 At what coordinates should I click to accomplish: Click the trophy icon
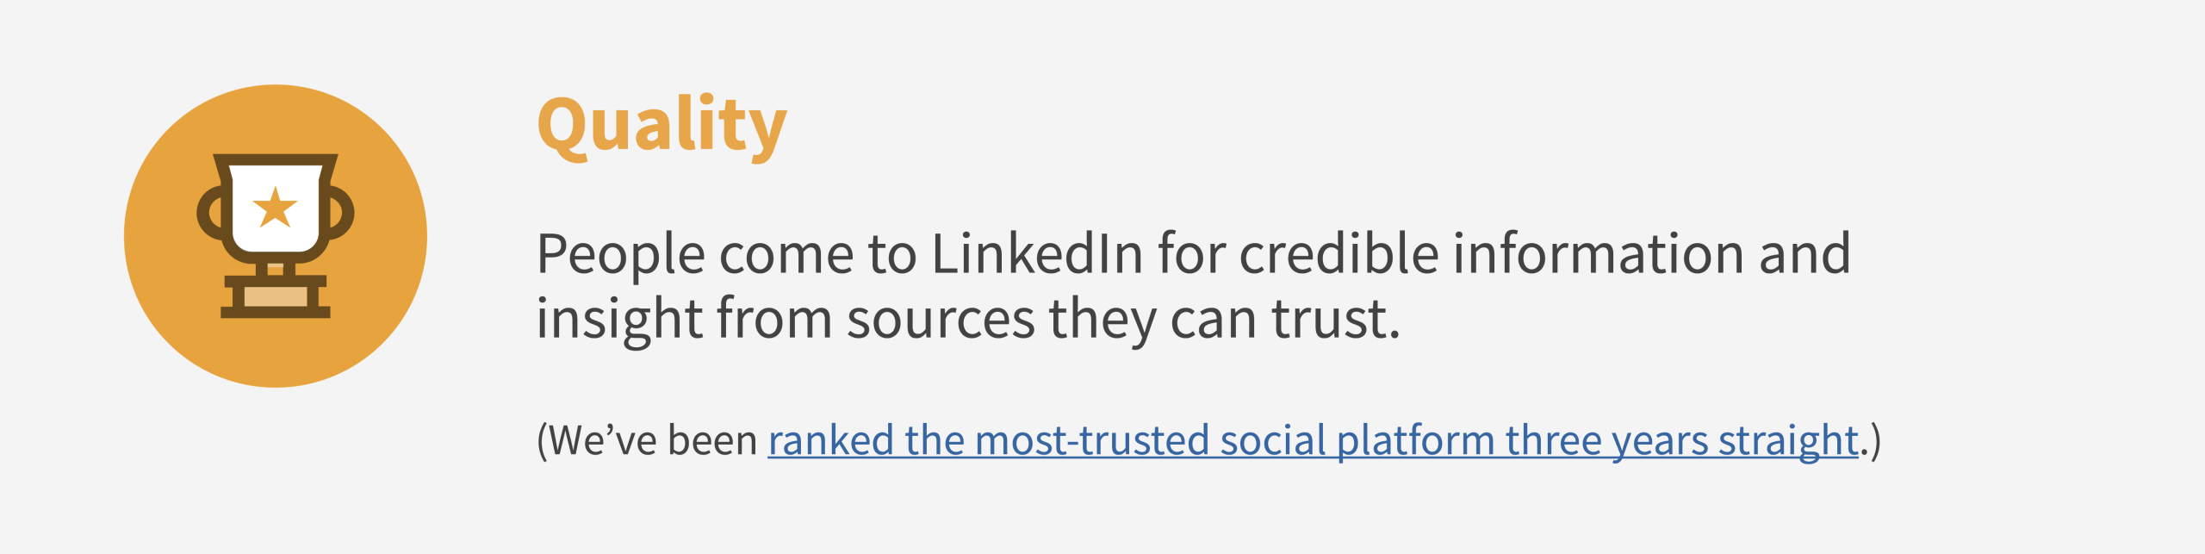(275, 234)
